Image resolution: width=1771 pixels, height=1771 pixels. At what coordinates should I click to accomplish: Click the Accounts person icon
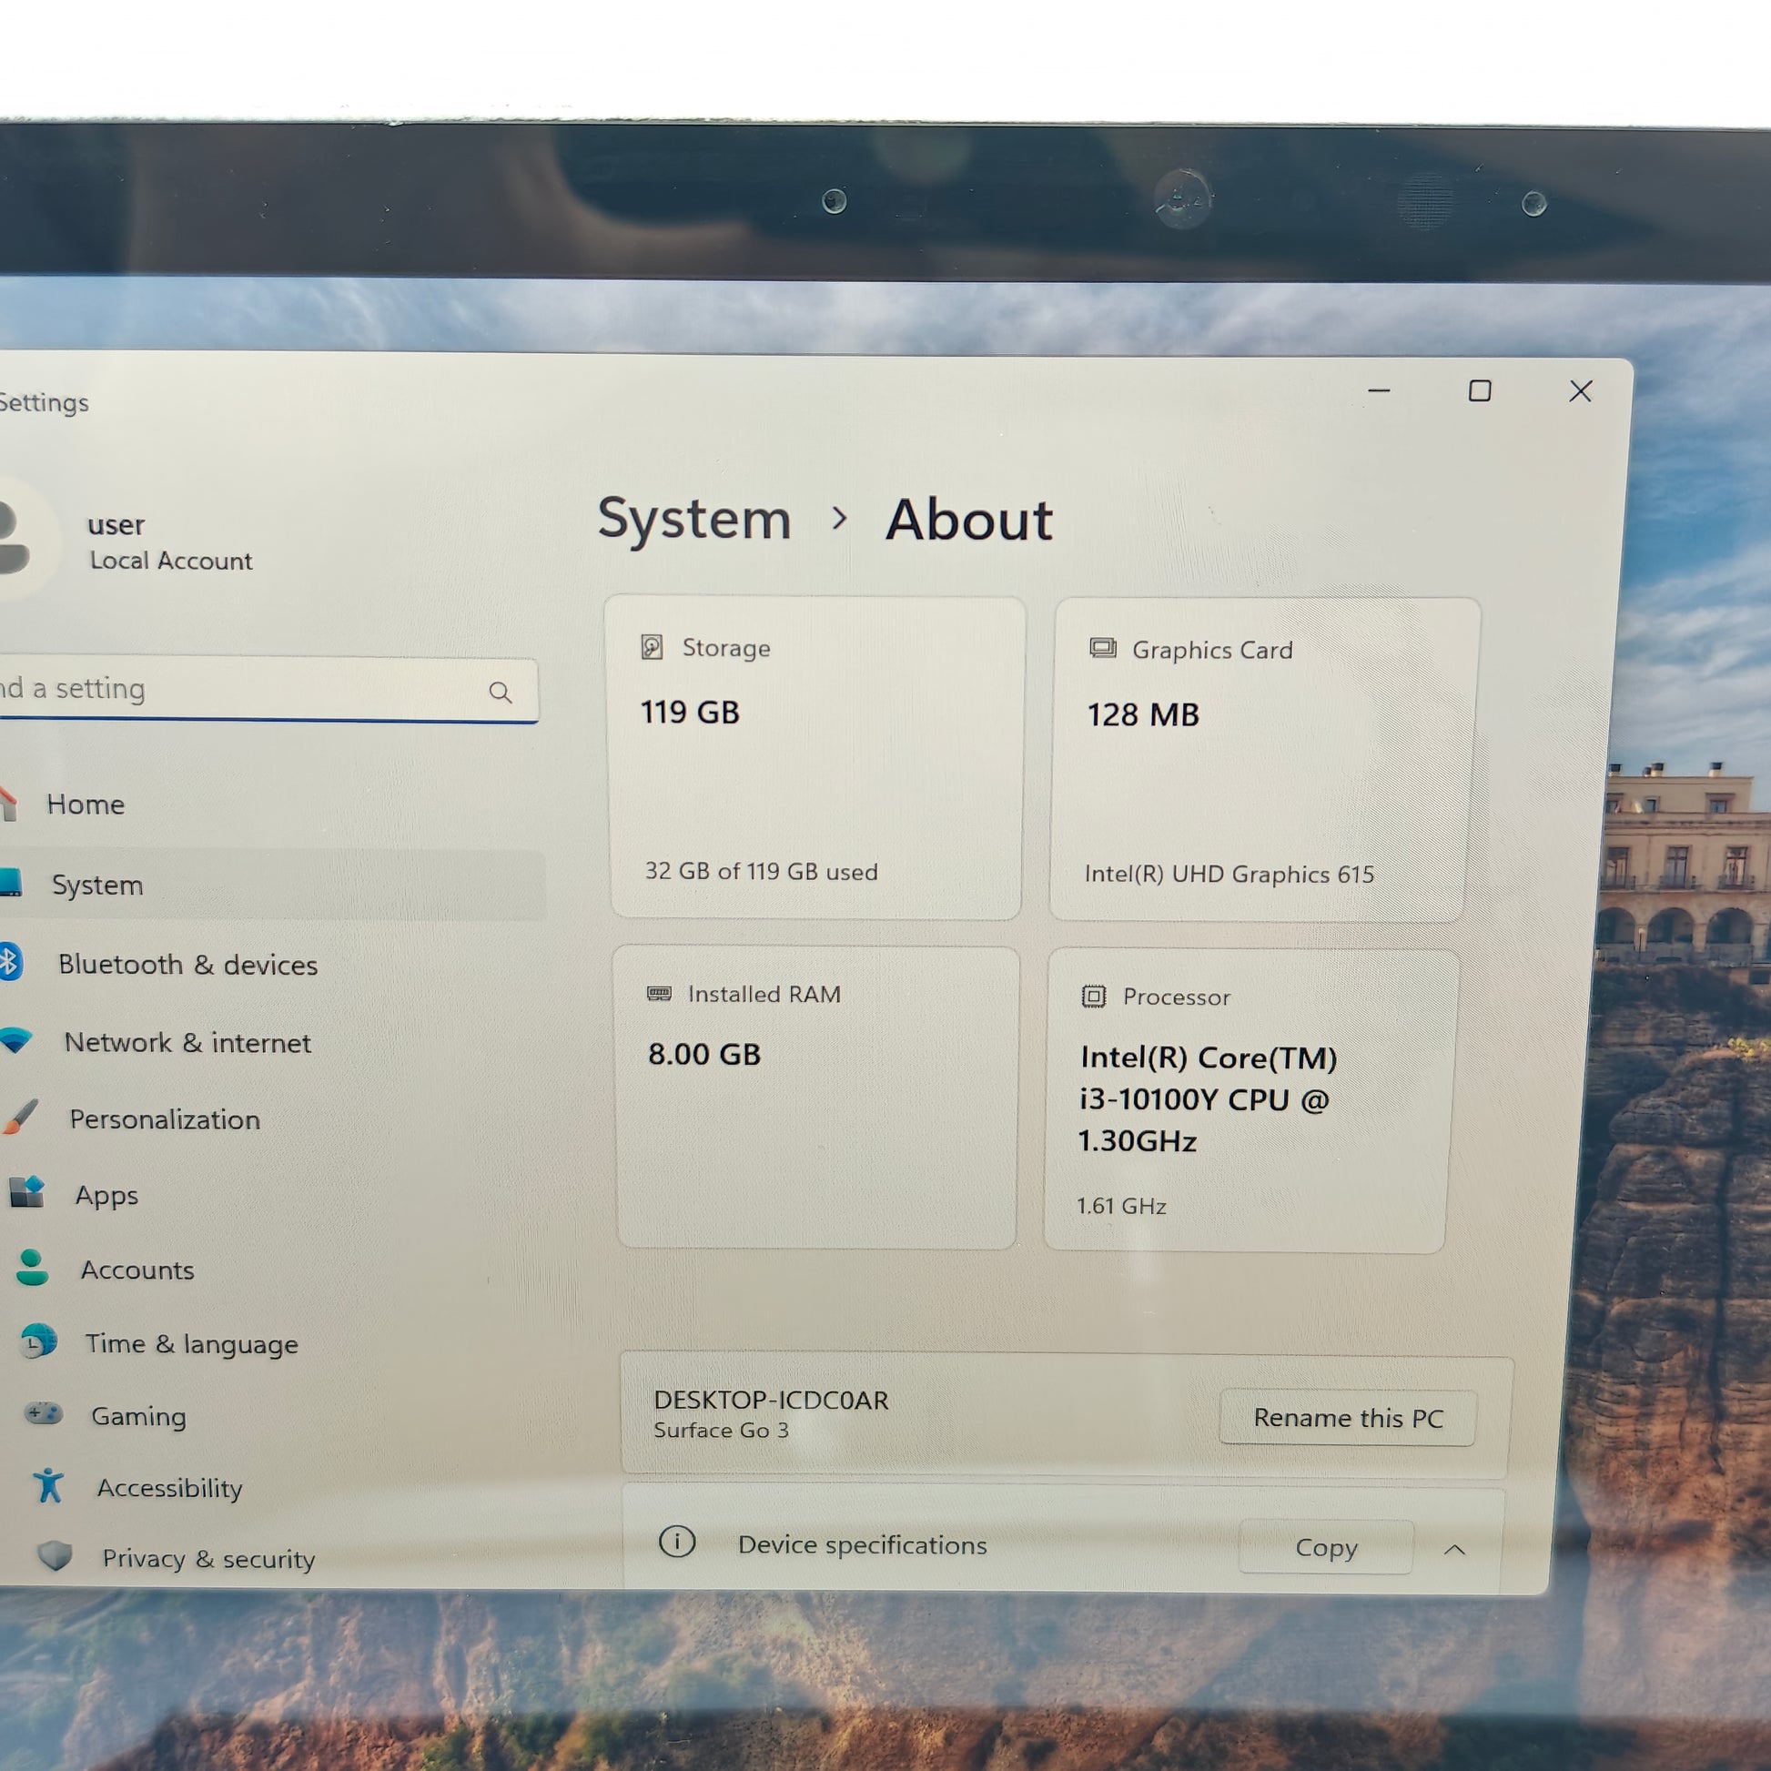point(32,1268)
